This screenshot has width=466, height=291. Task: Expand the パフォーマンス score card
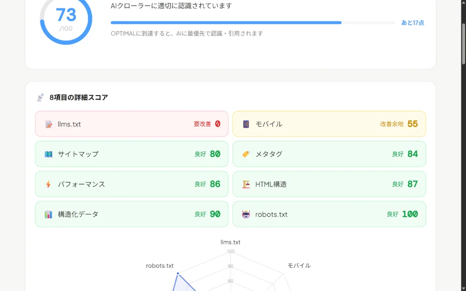pos(131,184)
